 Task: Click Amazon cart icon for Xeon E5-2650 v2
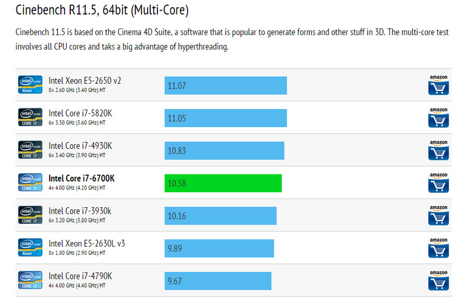438,85
